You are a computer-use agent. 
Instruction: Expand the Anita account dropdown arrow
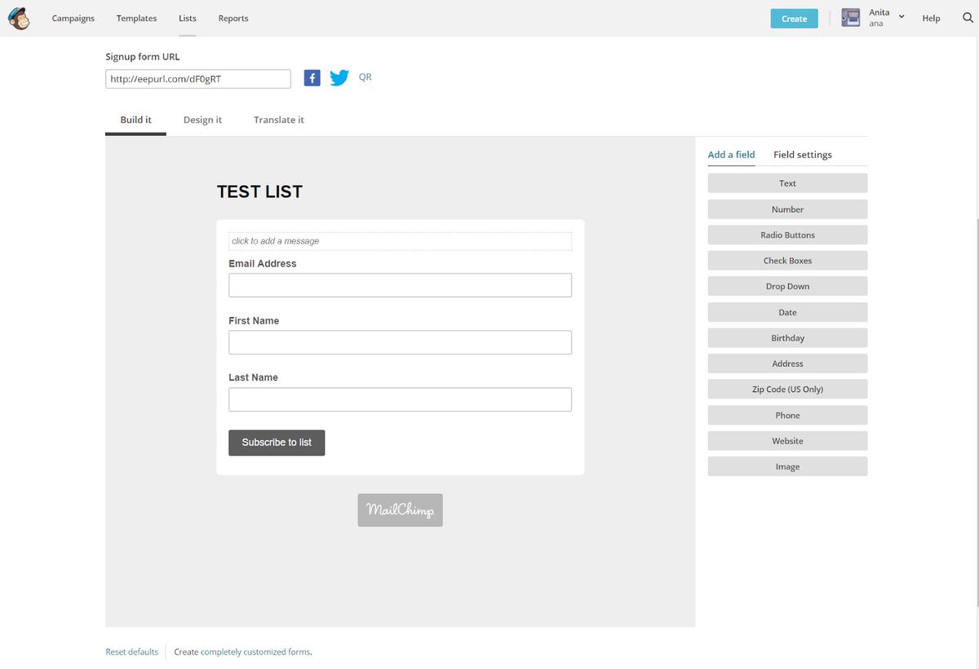point(901,16)
